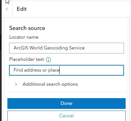
Task: Expand Additional search options
Action: click(x=46, y=84)
